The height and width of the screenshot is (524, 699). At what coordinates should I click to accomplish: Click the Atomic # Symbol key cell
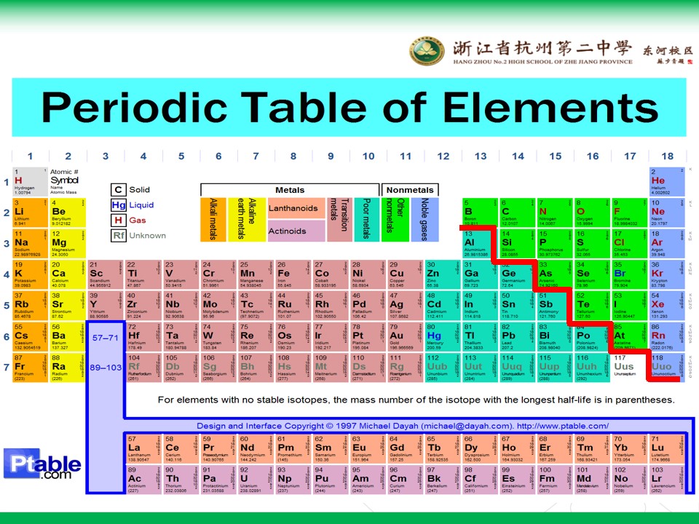[65, 182]
